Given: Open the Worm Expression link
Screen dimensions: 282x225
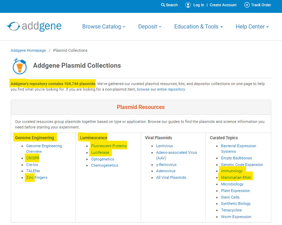Looking at the screenshot, I should [x=236, y=217].
